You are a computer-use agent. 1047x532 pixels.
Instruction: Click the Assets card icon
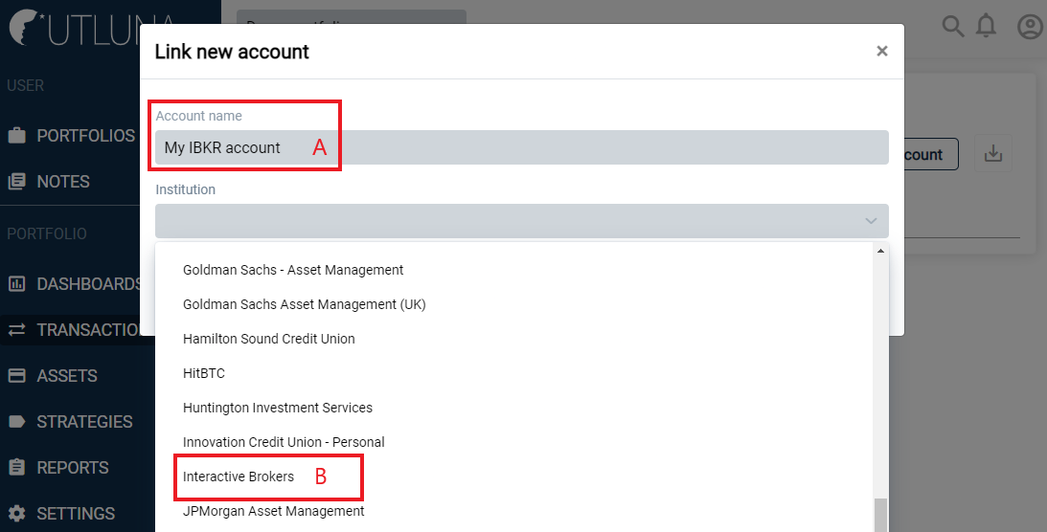point(16,376)
